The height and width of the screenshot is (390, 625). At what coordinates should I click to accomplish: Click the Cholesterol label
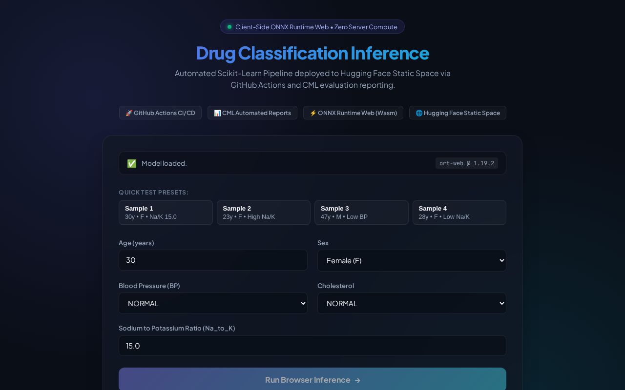pyautogui.click(x=335, y=286)
